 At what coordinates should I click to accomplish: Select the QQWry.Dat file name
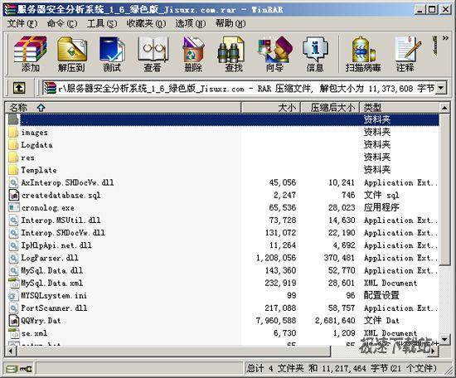click(x=41, y=321)
